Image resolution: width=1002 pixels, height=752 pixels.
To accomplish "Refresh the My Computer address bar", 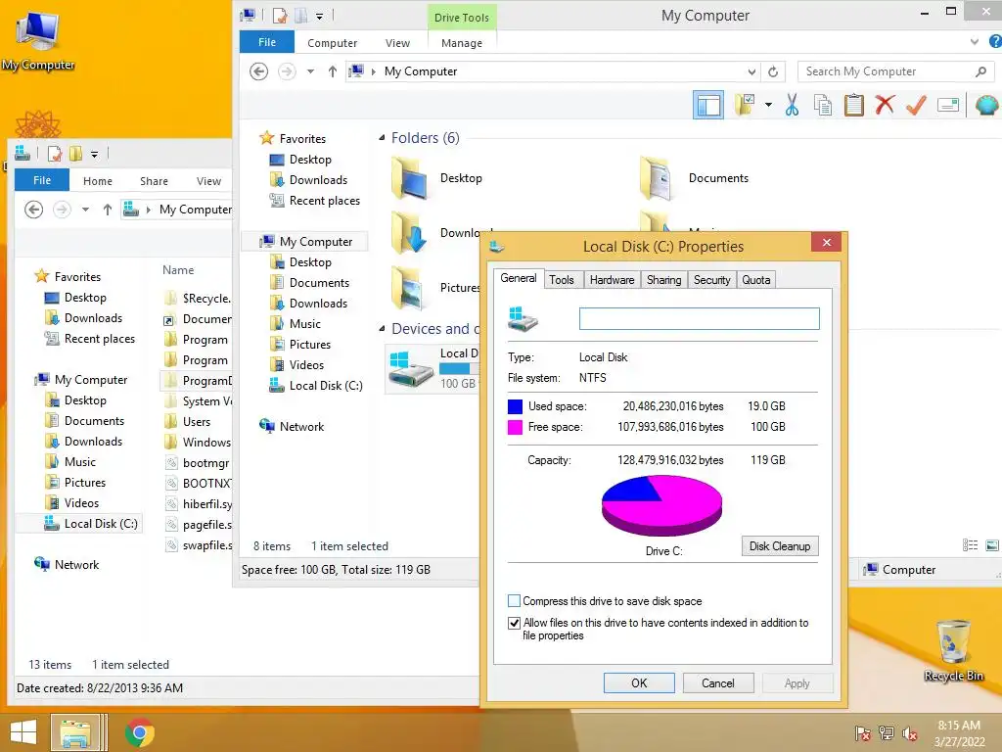I will tap(773, 71).
